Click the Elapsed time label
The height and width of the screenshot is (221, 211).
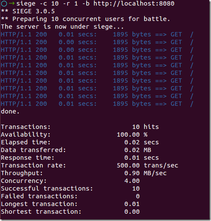(26, 142)
